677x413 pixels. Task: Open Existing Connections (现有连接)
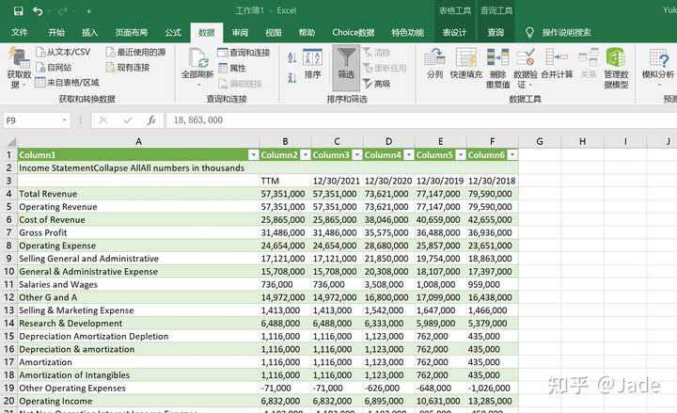tap(128, 68)
